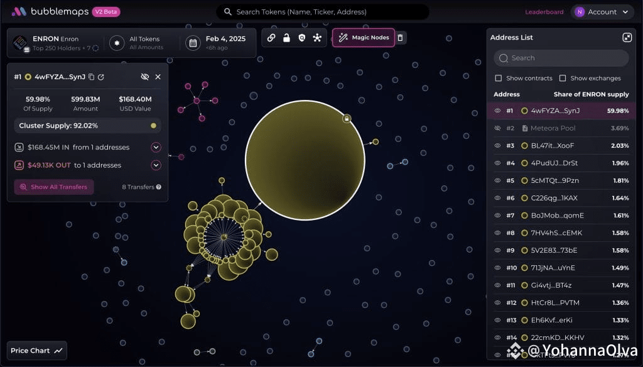Click the lock icon in toolbar
This screenshot has height=367, width=643.
click(x=286, y=38)
